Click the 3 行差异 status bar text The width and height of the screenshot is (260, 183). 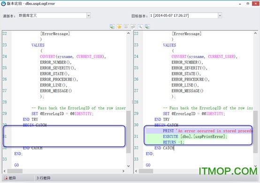click(44, 178)
